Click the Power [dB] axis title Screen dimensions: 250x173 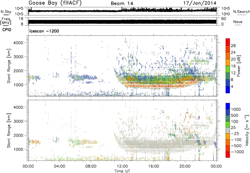pyautogui.click(x=239, y=66)
